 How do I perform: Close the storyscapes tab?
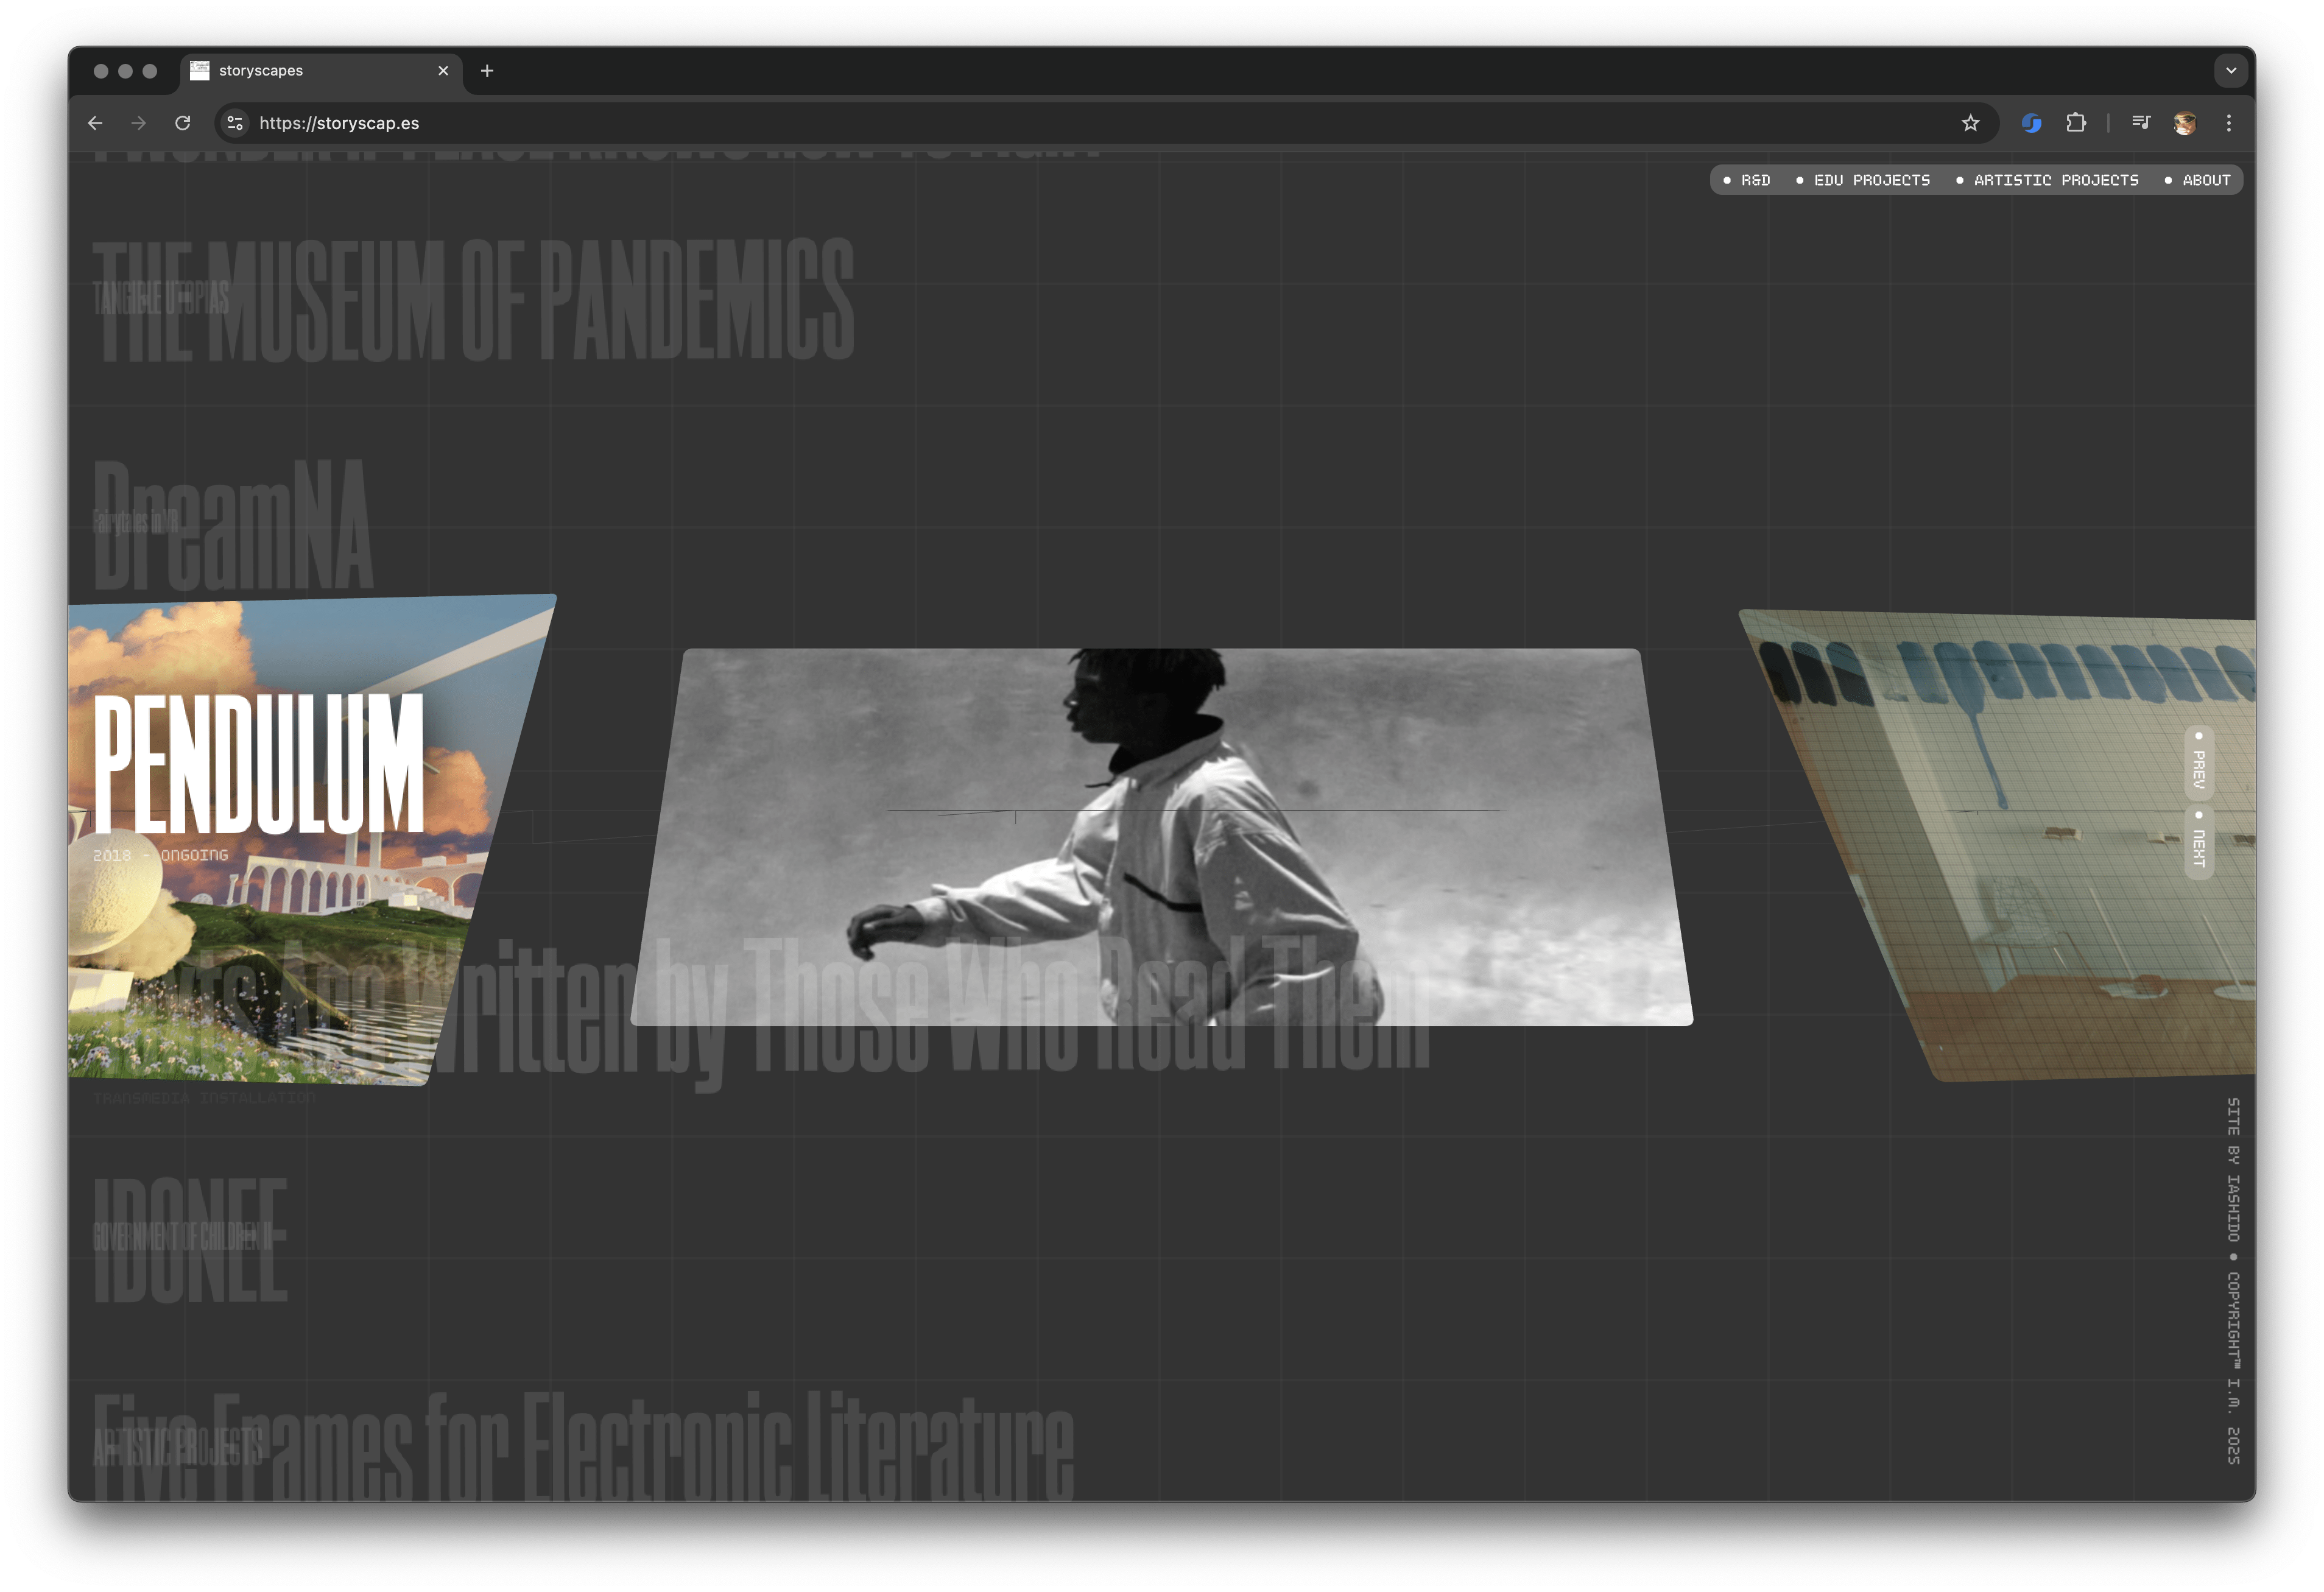click(x=443, y=71)
